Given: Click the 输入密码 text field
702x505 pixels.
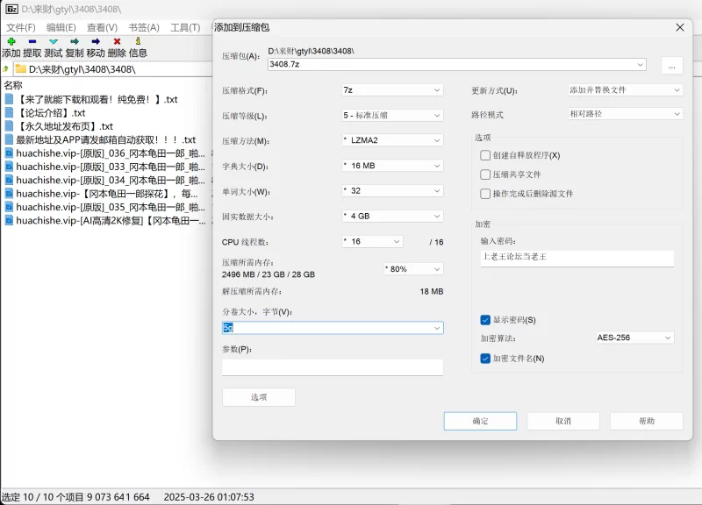Looking at the screenshot, I should point(577,258).
